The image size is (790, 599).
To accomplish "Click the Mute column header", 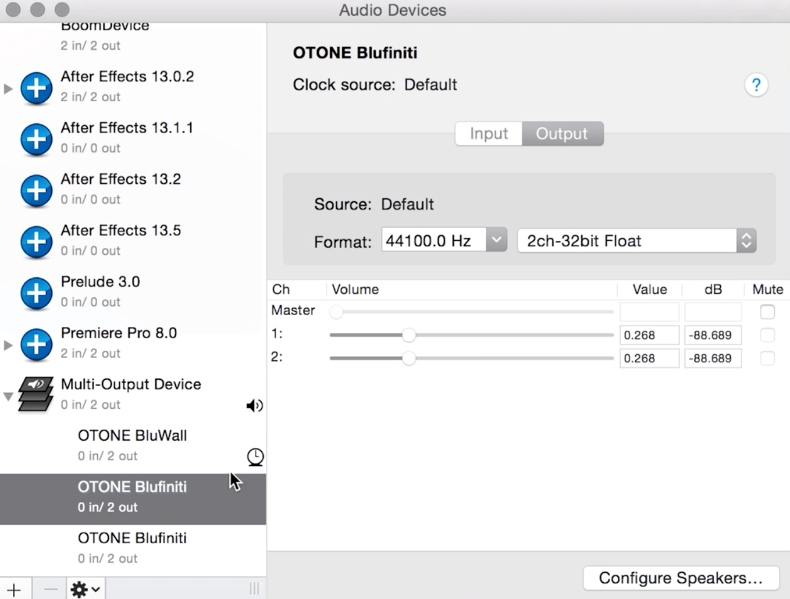I will click(767, 290).
